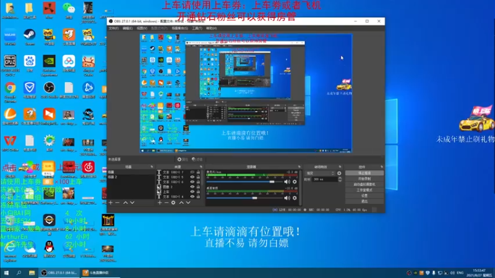Screen dimensions: 495x278
Task: Open the 编辑(E) menu in OBS
Action: (127, 28)
